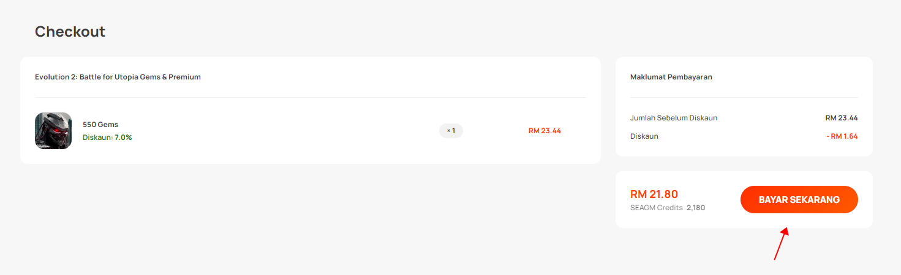This screenshot has height=275, width=901.
Task: Click the red RM 23.44 item price
Action: click(x=545, y=131)
